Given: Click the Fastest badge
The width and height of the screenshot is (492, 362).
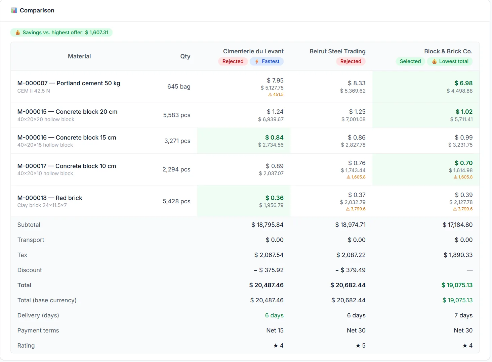Looking at the screenshot, I should (267, 61).
